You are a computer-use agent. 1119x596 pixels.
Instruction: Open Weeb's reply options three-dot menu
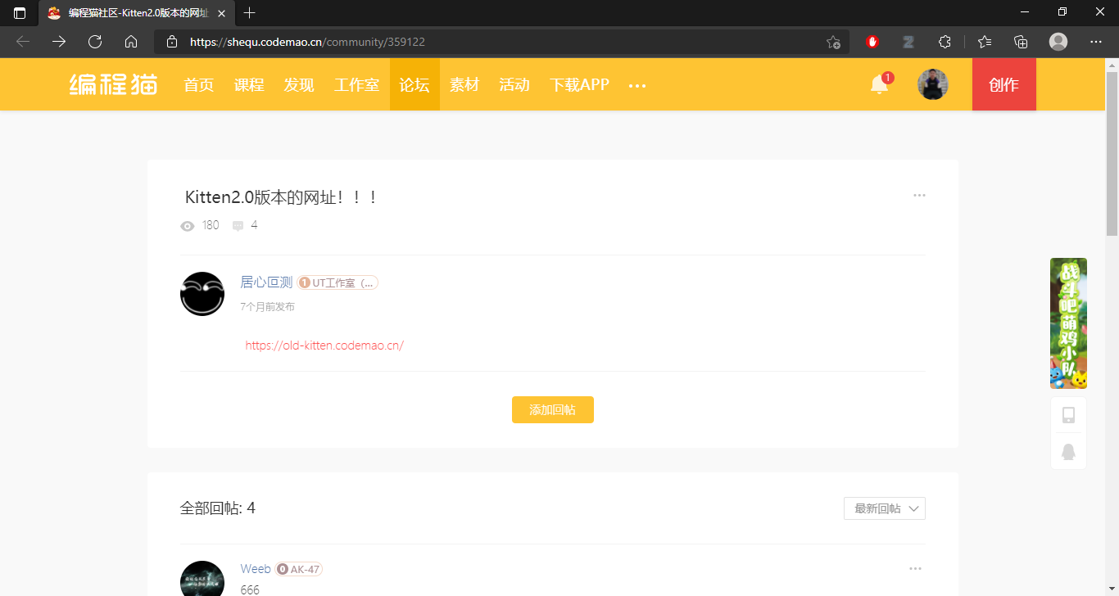pos(915,569)
